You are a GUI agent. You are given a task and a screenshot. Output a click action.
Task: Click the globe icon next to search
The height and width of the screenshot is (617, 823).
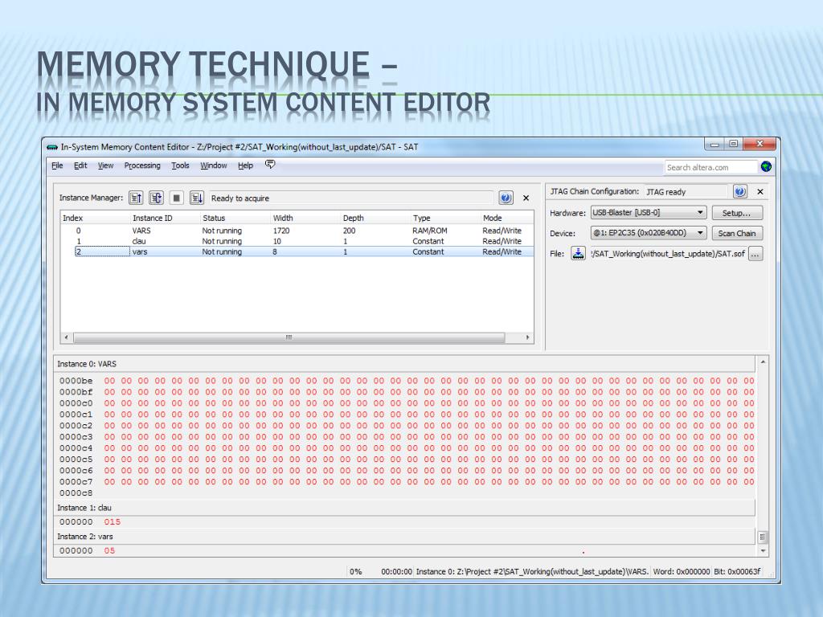(x=766, y=167)
